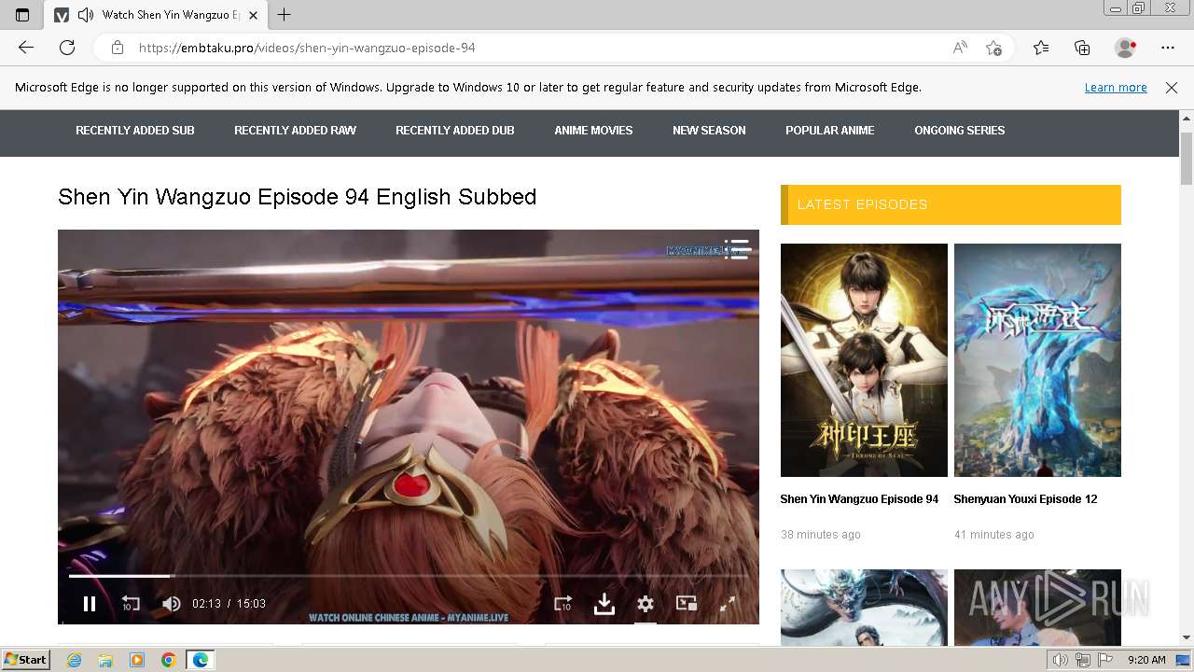Open the taskbar clock showing 9:20 AM
The height and width of the screenshot is (672, 1194).
[1146, 660]
